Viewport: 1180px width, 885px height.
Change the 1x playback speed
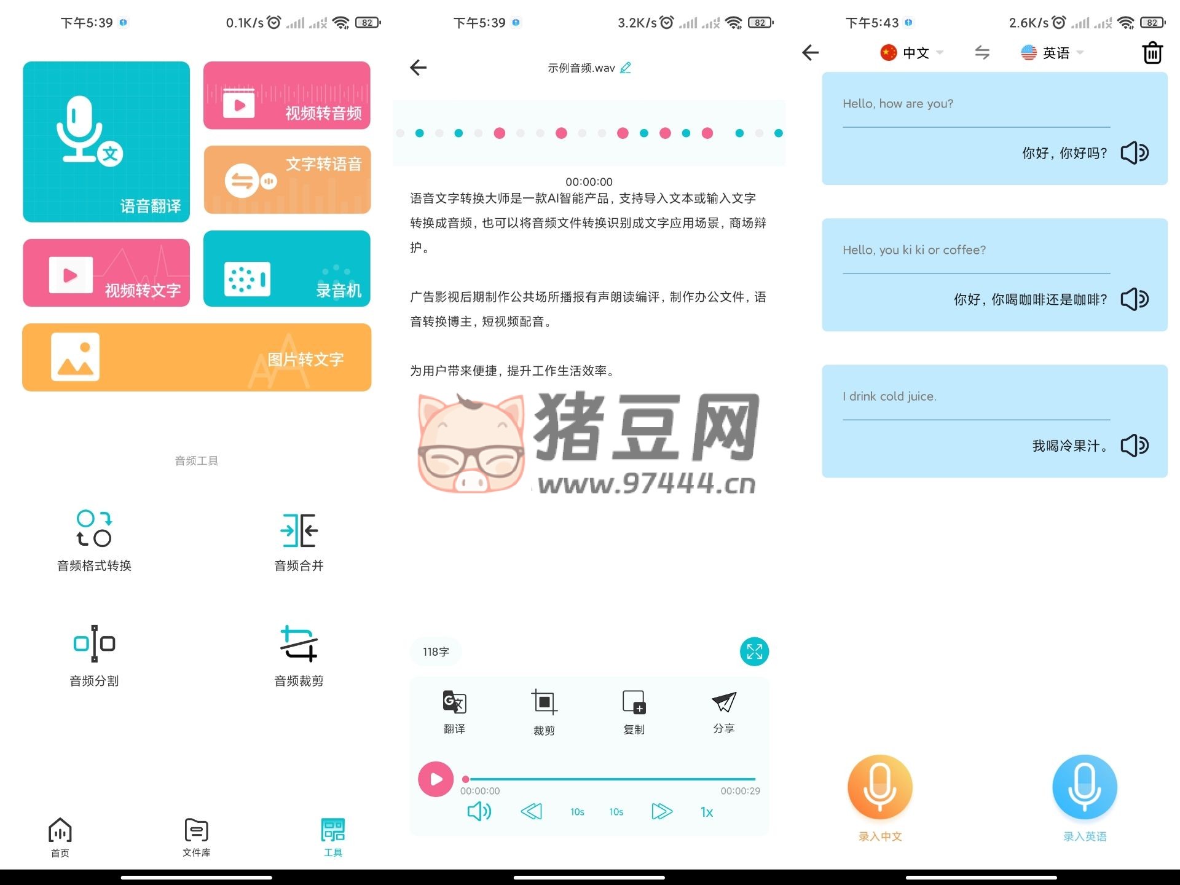(x=707, y=812)
